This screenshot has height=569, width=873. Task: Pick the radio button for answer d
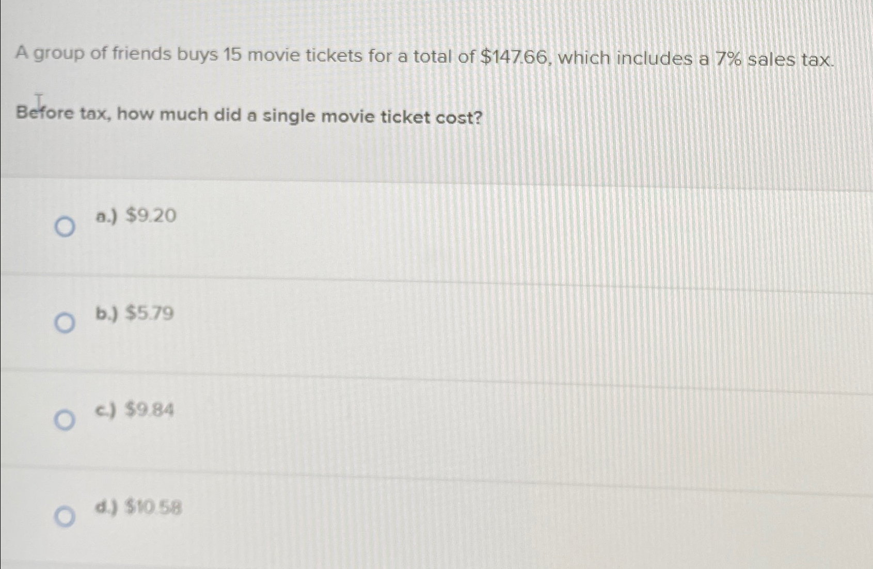(65, 517)
